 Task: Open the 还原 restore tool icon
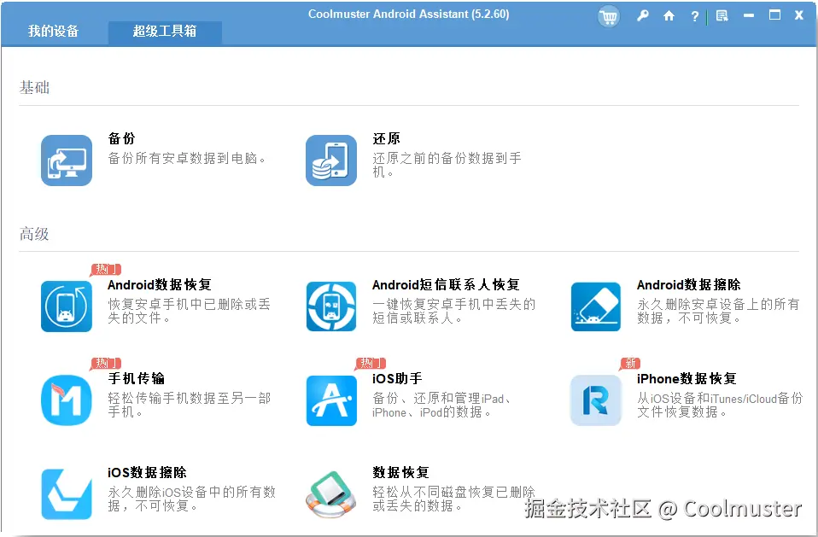point(331,161)
